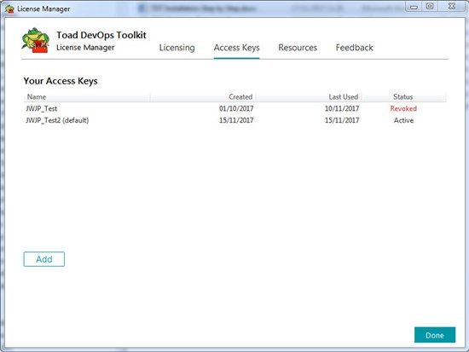Image resolution: width=469 pixels, height=352 pixels.
Task: Click created date of JWJP_Test2 row
Action: pos(236,120)
